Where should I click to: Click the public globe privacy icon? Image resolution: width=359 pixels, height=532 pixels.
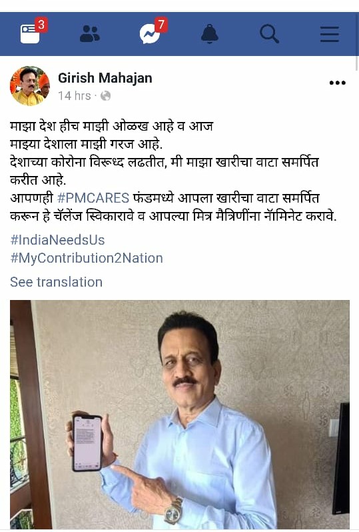click(106, 96)
